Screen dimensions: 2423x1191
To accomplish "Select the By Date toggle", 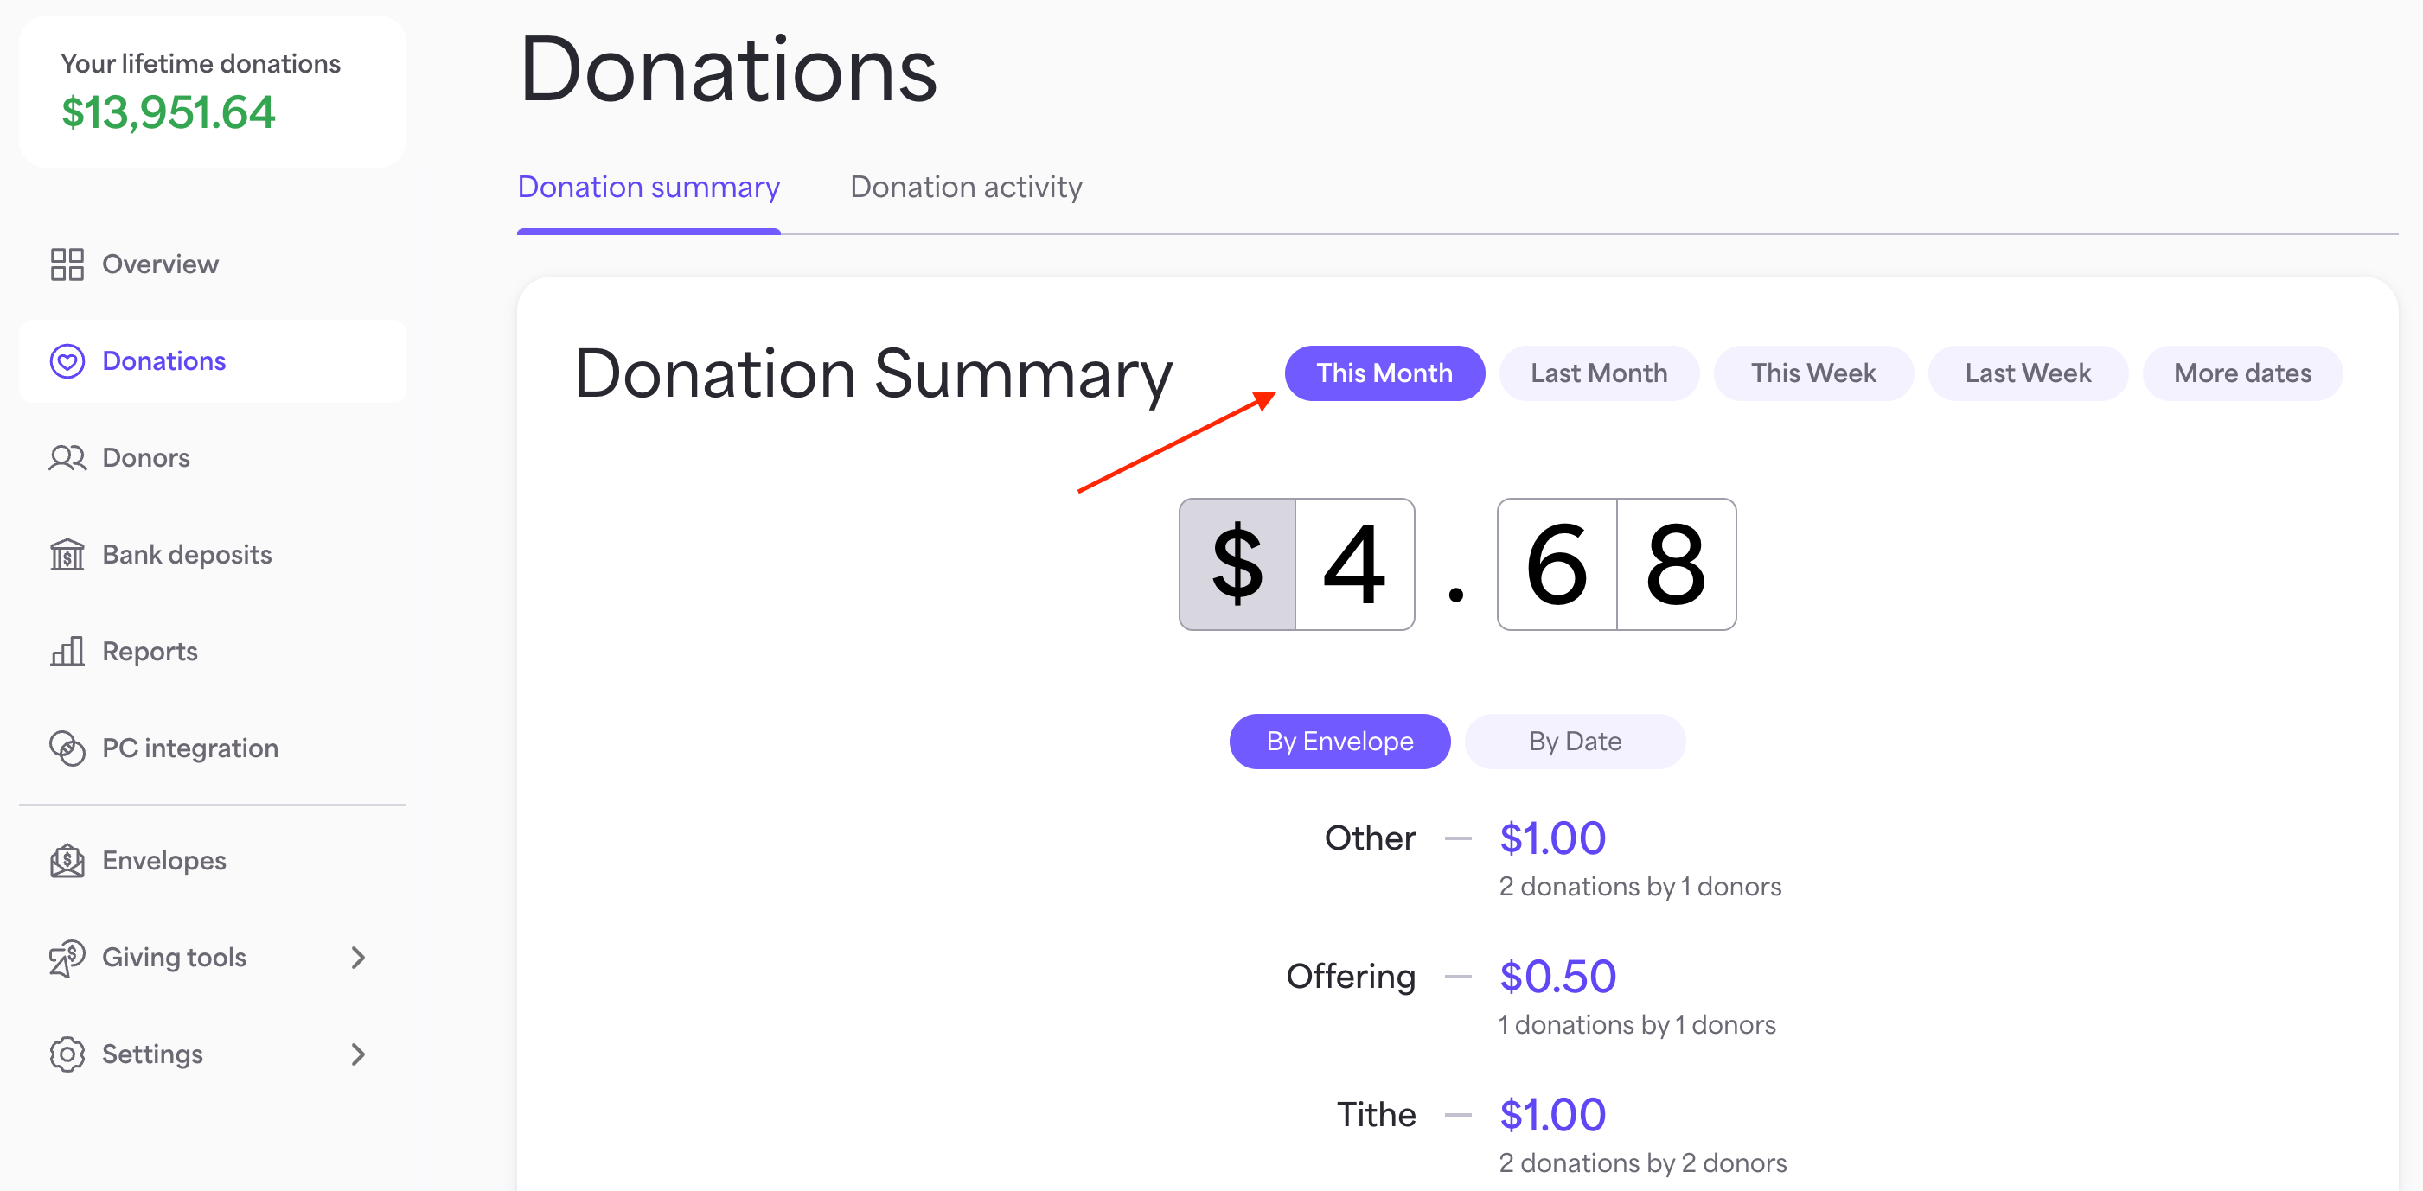I will pos(1575,741).
